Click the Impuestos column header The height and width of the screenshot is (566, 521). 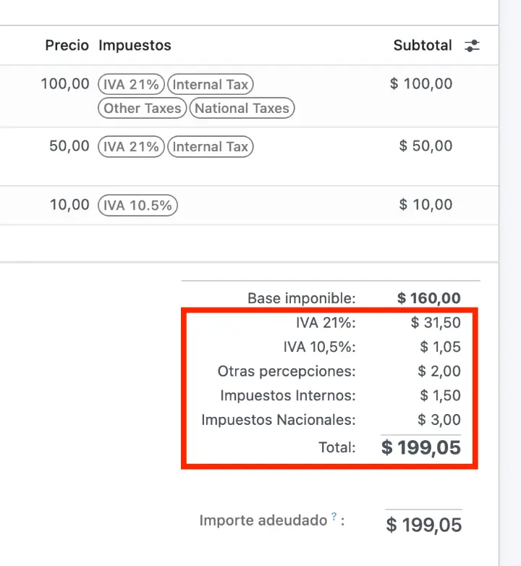135,46
